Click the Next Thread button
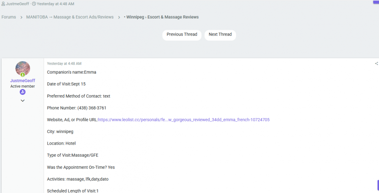The image size is (379, 193). (x=220, y=35)
